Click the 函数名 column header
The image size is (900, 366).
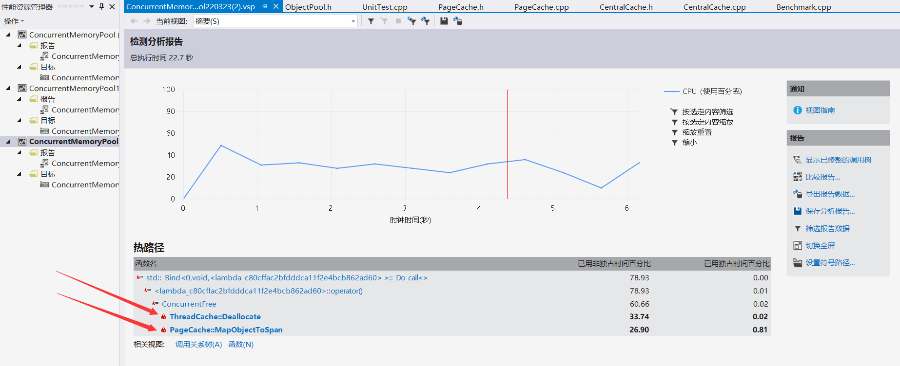pyautogui.click(x=146, y=263)
